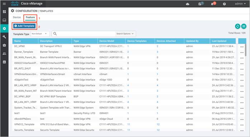Select the System_Tracker_Te template name
Viewport: 250px width, 137px height.
[25, 108]
